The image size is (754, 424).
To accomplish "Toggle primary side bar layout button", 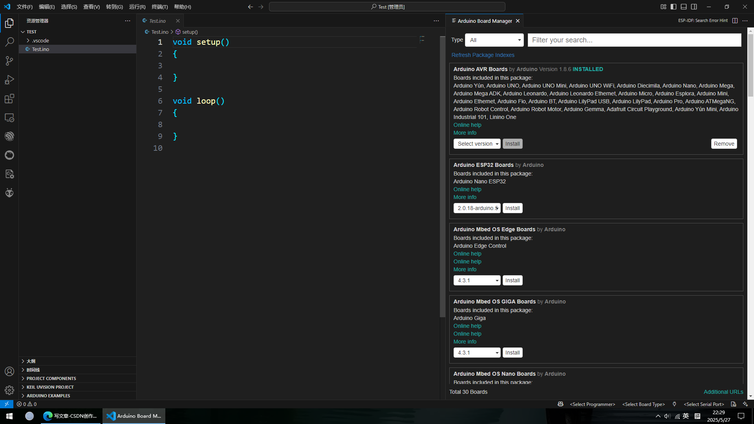I will coord(673,7).
